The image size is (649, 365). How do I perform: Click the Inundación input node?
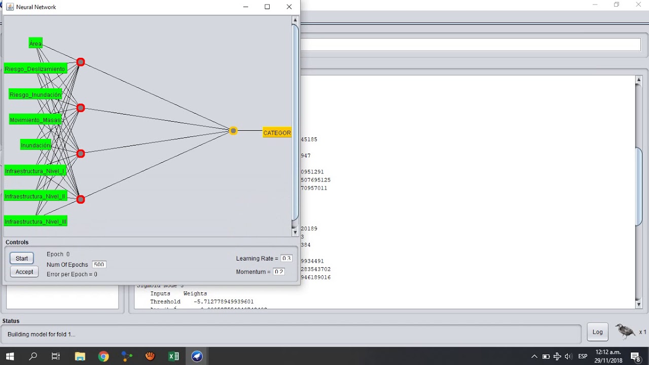pos(35,145)
